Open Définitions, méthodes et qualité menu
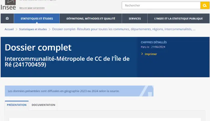This screenshot has height=121, width=210. tap(91, 18)
